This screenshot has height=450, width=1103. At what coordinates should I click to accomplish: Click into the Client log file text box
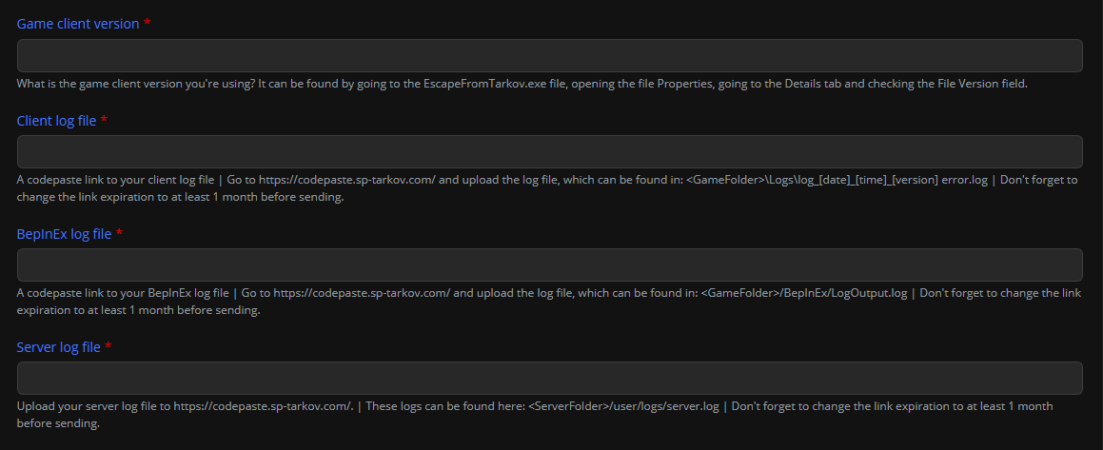tap(549, 152)
